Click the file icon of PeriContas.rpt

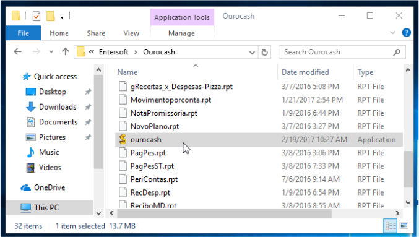coord(123,179)
